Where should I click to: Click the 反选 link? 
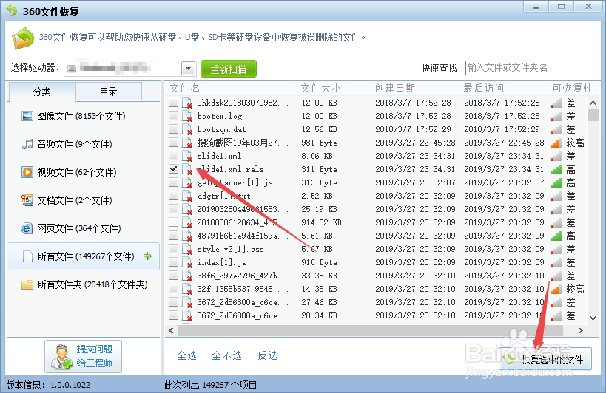pos(267,355)
